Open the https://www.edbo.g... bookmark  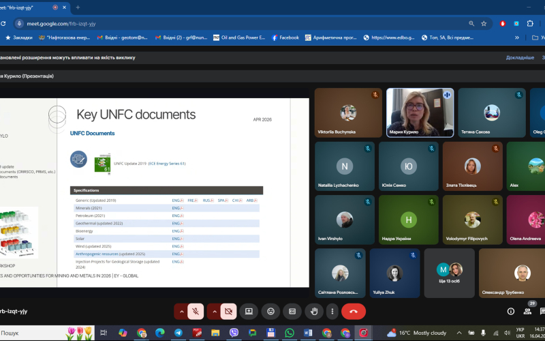(x=389, y=38)
